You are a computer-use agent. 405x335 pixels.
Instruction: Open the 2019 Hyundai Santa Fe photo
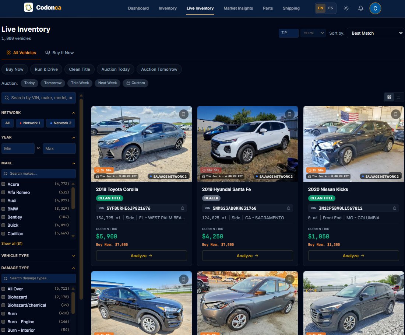tap(247, 143)
